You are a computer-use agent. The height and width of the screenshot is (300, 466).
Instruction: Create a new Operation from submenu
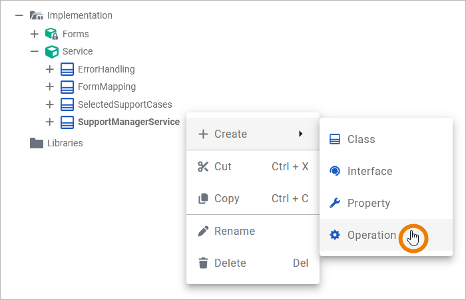(371, 235)
